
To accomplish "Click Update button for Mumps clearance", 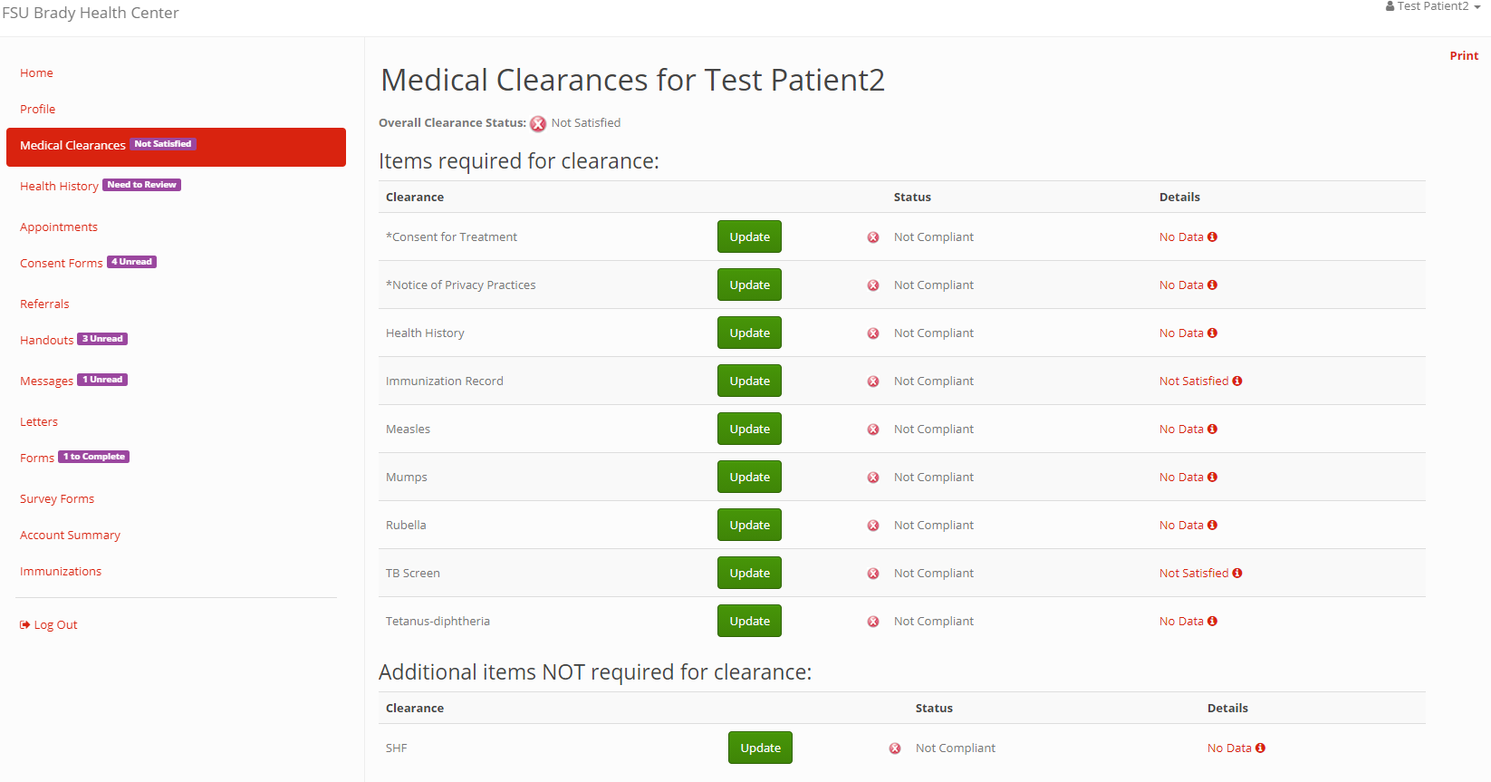I will [x=749, y=478].
